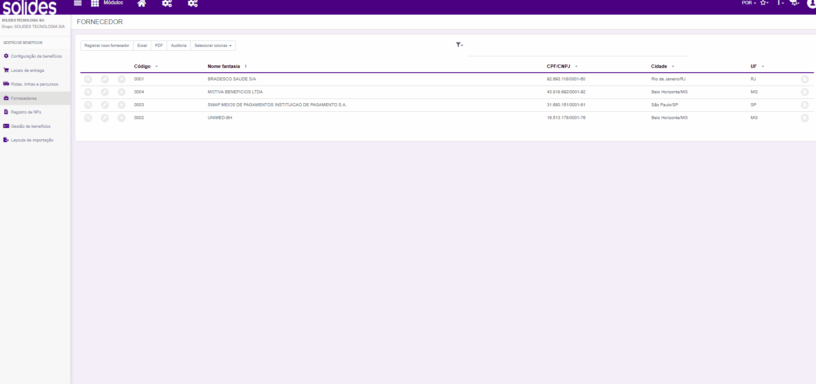The image size is (816, 384).
Task: Sort by Cidade column header
Action: point(663,66)
